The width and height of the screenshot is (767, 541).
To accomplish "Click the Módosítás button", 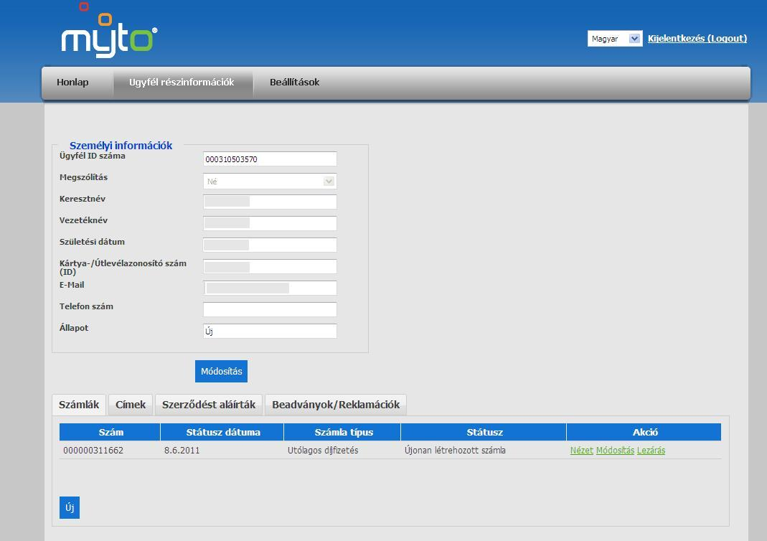I will [221, 371].
